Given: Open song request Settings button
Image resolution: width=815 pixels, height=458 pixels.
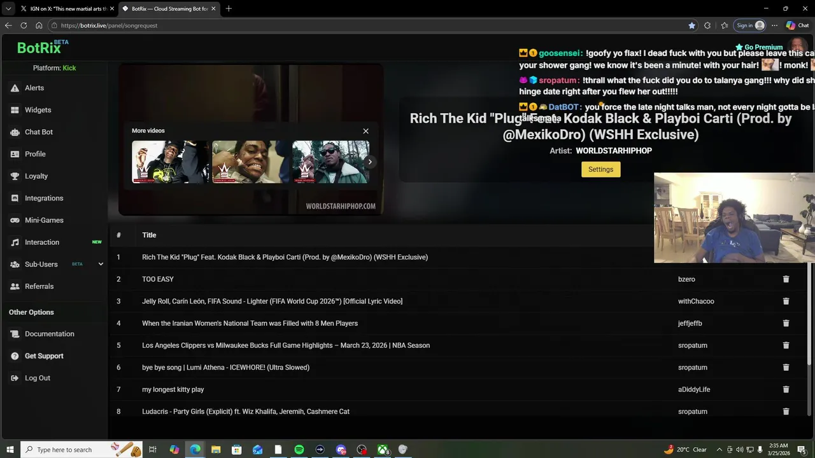Looking at the screenshot, I should pos(600,169).
